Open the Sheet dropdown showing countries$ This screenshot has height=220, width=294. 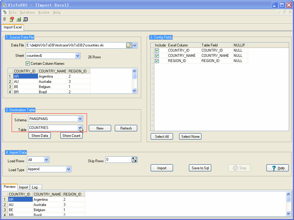(77, 56)
